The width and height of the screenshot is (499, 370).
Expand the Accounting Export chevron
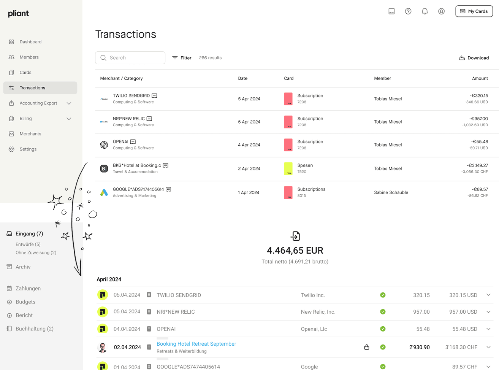(x=69, y=103)
